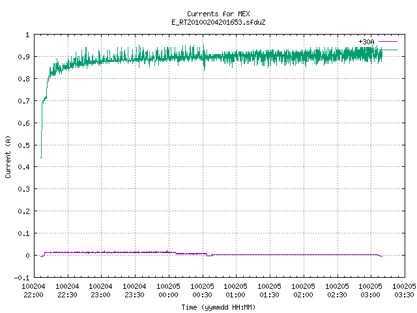Click the y-axis tick label '0.7'
Image resolution: width=417 pixels, height=313 pixels.
click(x=23, y=101)
